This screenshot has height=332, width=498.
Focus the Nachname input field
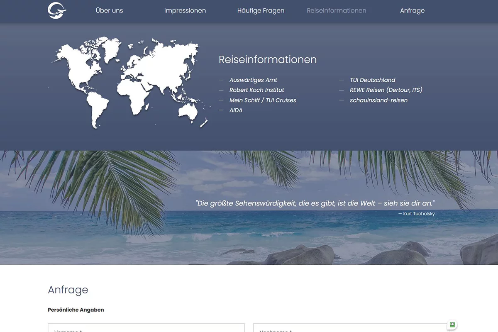(352, 328)
